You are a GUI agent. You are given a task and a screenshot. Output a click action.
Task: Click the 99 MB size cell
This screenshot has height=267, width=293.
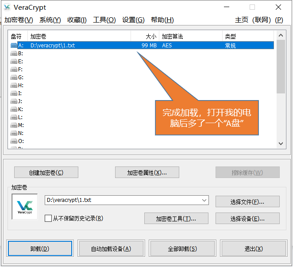coord(149,46)
